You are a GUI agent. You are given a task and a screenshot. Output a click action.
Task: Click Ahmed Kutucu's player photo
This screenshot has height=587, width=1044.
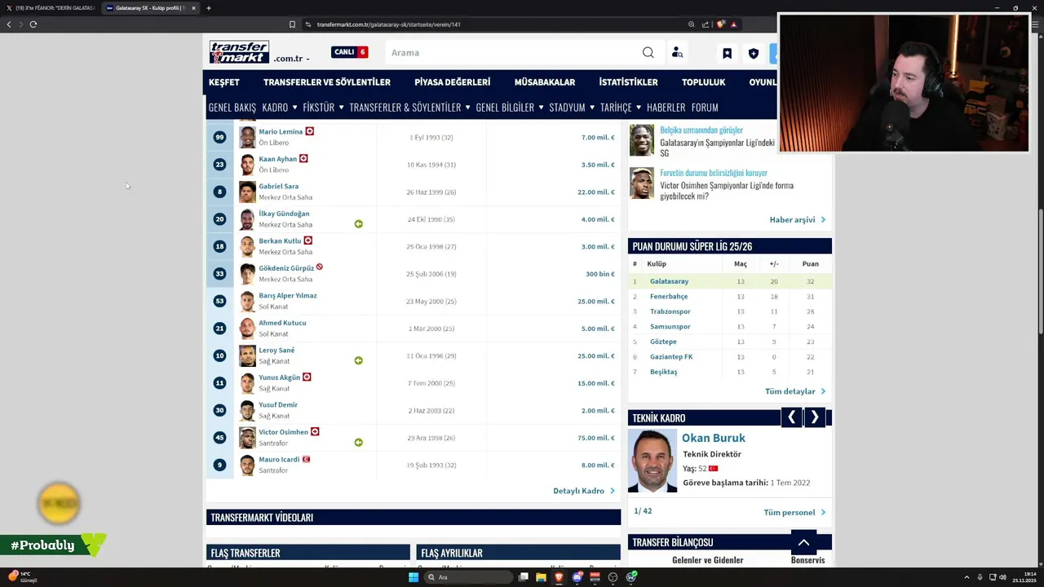coord(247,329)
